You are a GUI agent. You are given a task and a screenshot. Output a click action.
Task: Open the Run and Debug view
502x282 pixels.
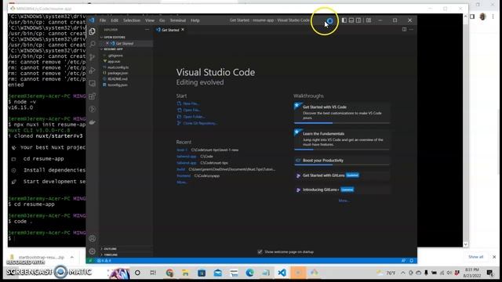pyautogui.click(x=93, y=70)
